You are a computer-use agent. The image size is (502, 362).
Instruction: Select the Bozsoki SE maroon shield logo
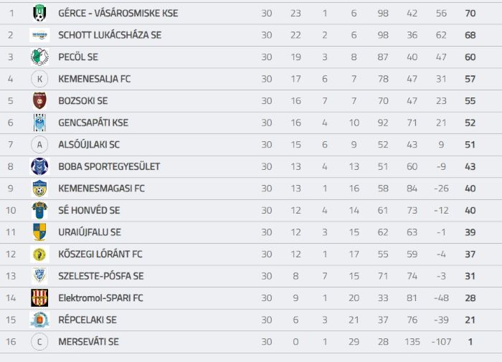(39, 101)
